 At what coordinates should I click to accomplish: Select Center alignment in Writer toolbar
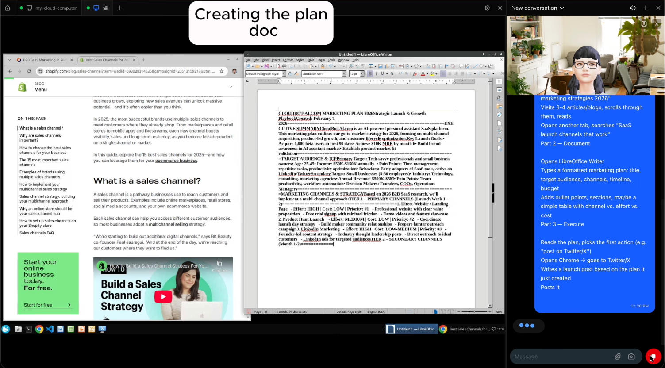click(x=450, y=73)
